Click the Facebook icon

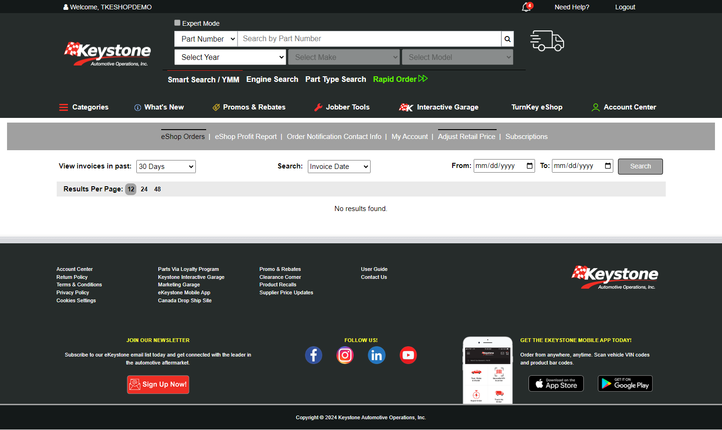click(x=313, y=355)
